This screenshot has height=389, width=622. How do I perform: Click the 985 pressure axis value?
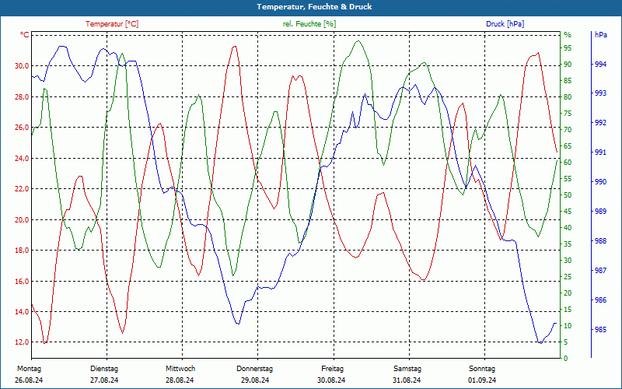pos(600,330)
